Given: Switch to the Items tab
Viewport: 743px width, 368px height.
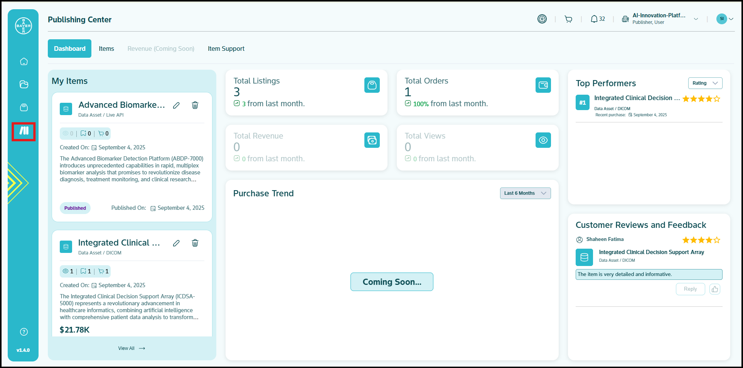Looking at the screenshot, I should coord(106,49).
